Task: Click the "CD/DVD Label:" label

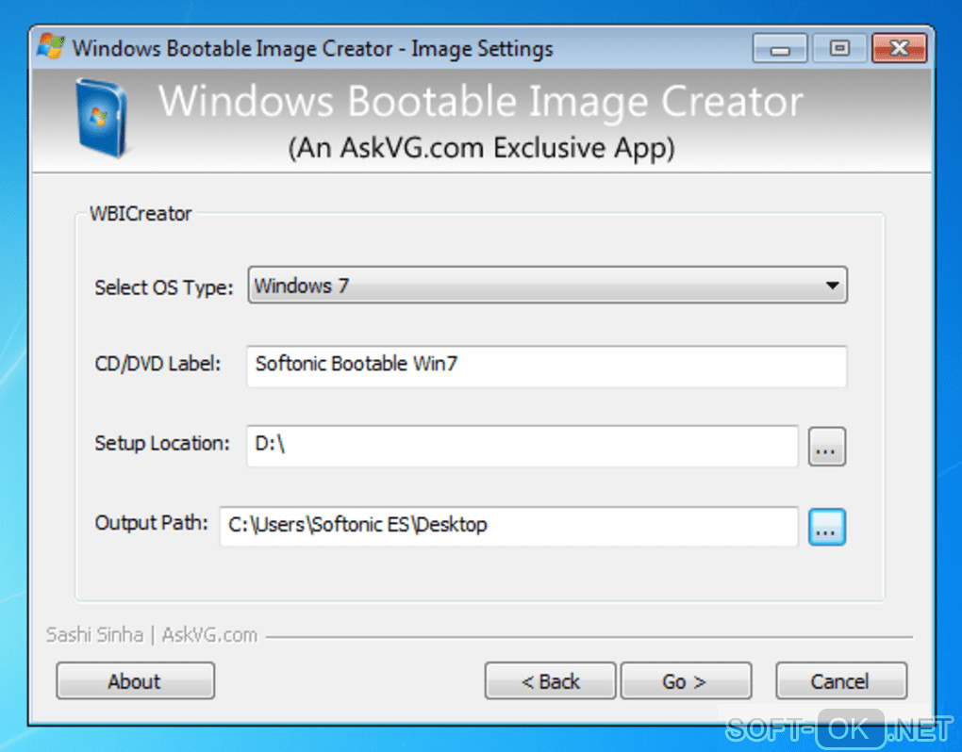Action: [x=158, y=364]
